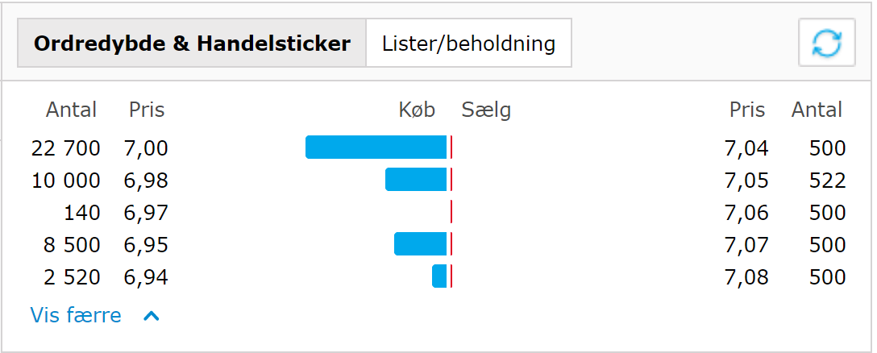Image resolution: width=877 pixels, height=353 pixels.
Task: Select buy price 6,98
Action: 146,181
